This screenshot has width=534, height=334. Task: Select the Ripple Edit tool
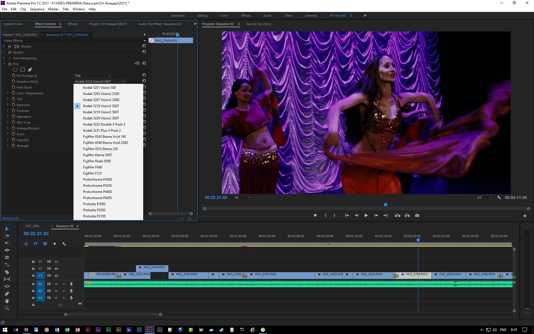[7, 250]
